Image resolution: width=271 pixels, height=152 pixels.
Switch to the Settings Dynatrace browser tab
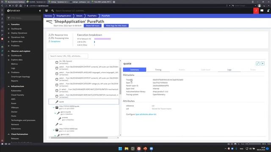pyautogui.click(x=58, y=2)
